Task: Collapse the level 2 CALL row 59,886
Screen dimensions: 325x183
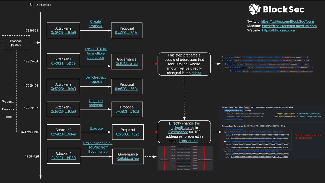Action: coord(225,64)
